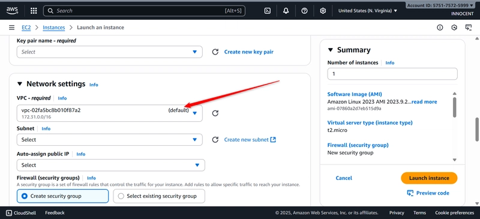This screenshot has width=480, height=219.
Task: Launch CloudShell from top navigation icon
Action: coord(267,11)
